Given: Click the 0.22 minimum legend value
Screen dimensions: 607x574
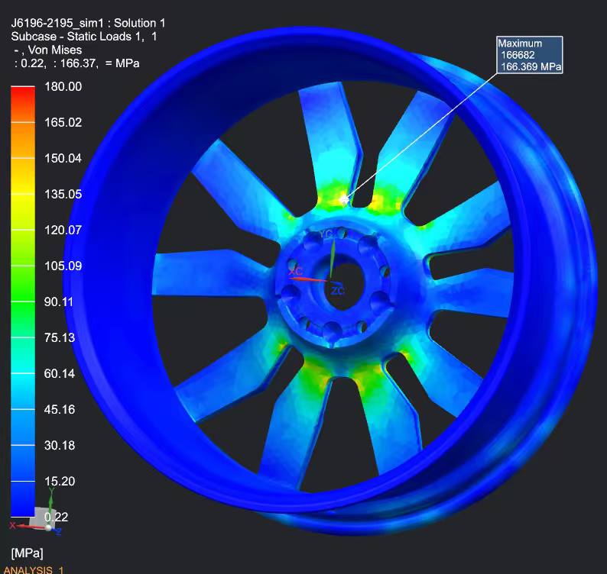Looking at the screenshot, I should point(56,517).
